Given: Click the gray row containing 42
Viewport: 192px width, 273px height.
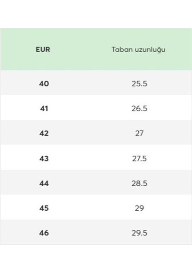Looking at the screenshot, I should 96,132.
